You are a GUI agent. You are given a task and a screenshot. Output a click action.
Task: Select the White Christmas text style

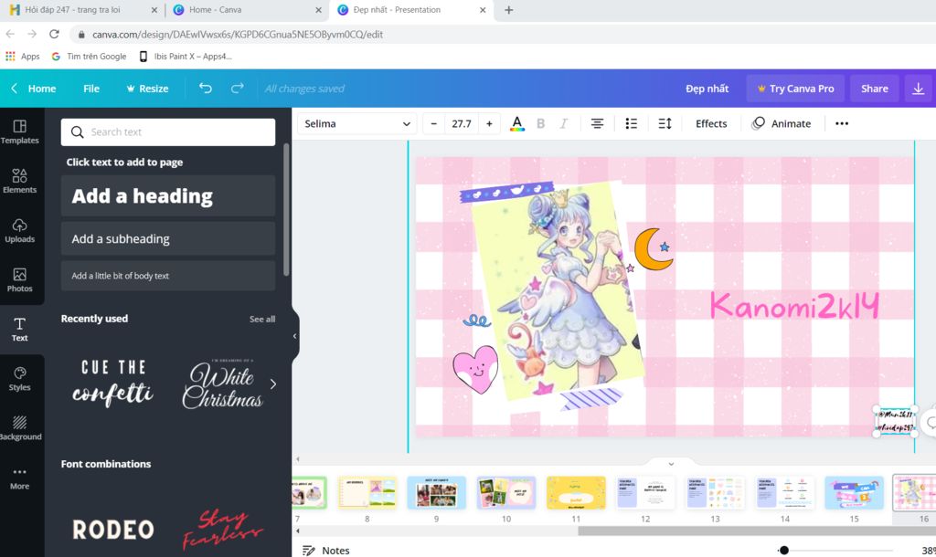coord(222,384)
